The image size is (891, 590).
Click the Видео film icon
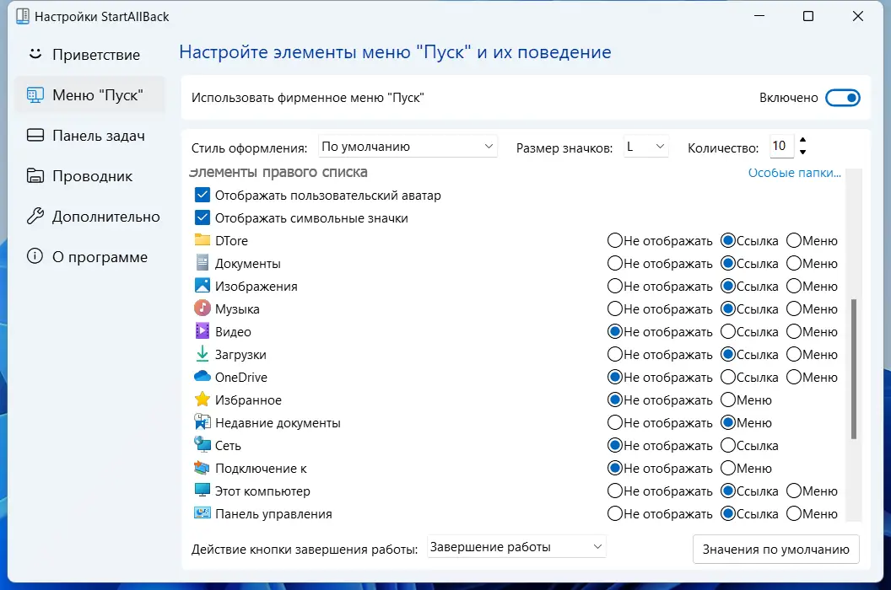pos(202,331)
